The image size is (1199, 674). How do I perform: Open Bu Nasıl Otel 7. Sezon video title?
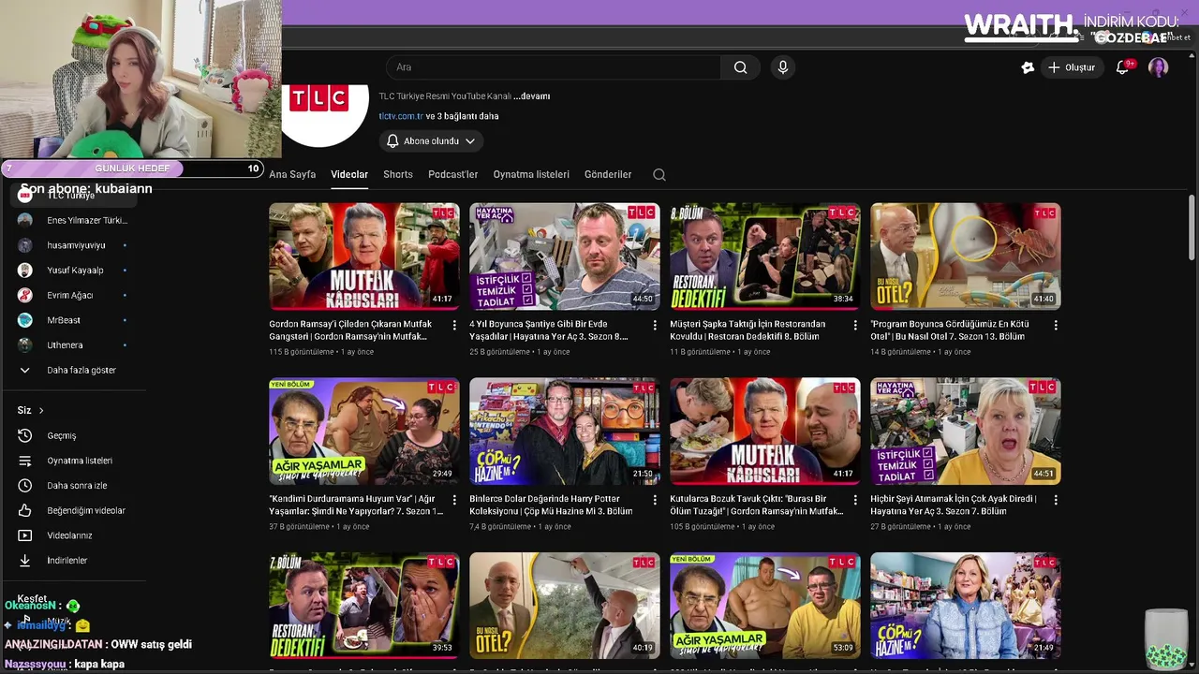pyautogui.click(x=950, y=330)
